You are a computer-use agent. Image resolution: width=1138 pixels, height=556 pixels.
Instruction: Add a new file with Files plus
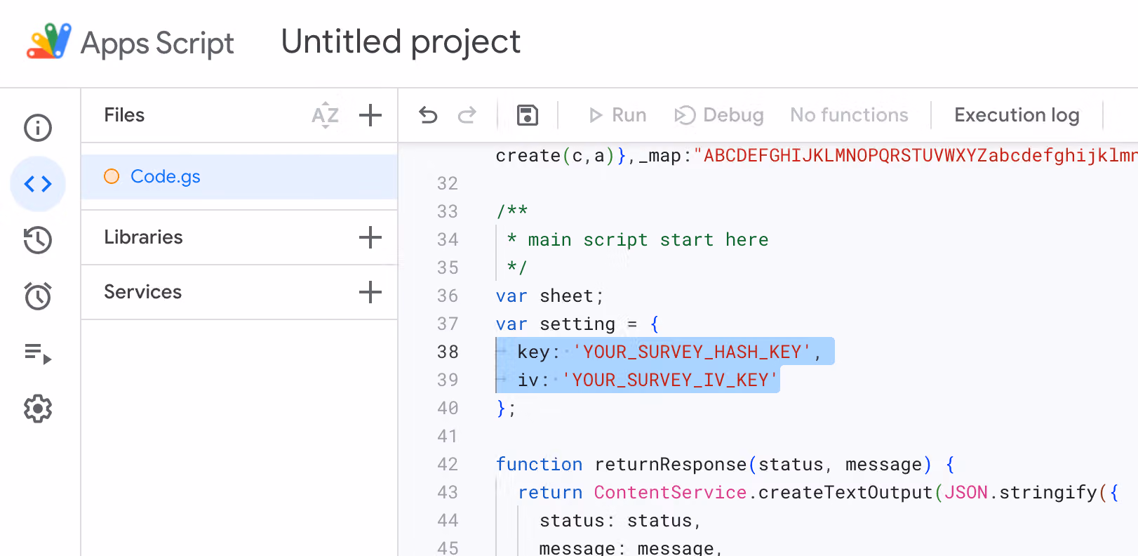coord(370,115)
